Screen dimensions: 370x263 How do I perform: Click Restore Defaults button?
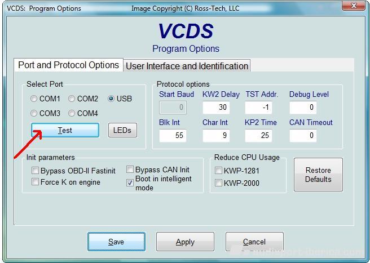coord(318,175)
